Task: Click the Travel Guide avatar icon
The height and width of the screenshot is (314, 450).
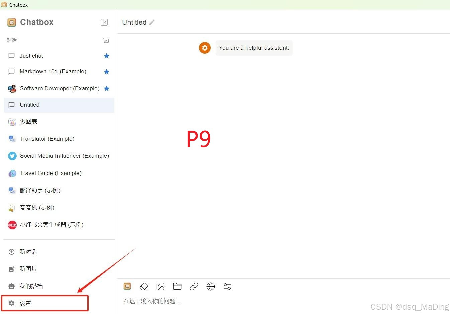Action: click(x=12, y=173)
